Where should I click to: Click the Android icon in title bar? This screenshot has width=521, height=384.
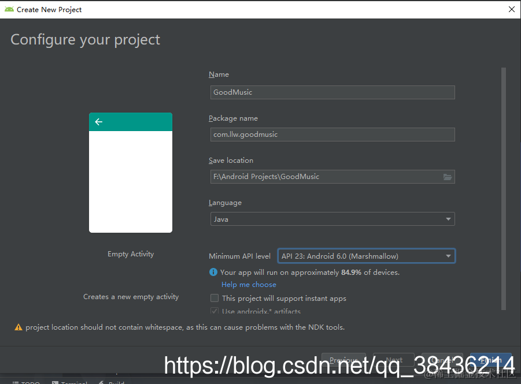click(9, 9)
